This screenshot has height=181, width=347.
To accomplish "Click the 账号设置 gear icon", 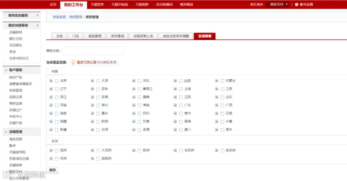I will pos(296,4).
